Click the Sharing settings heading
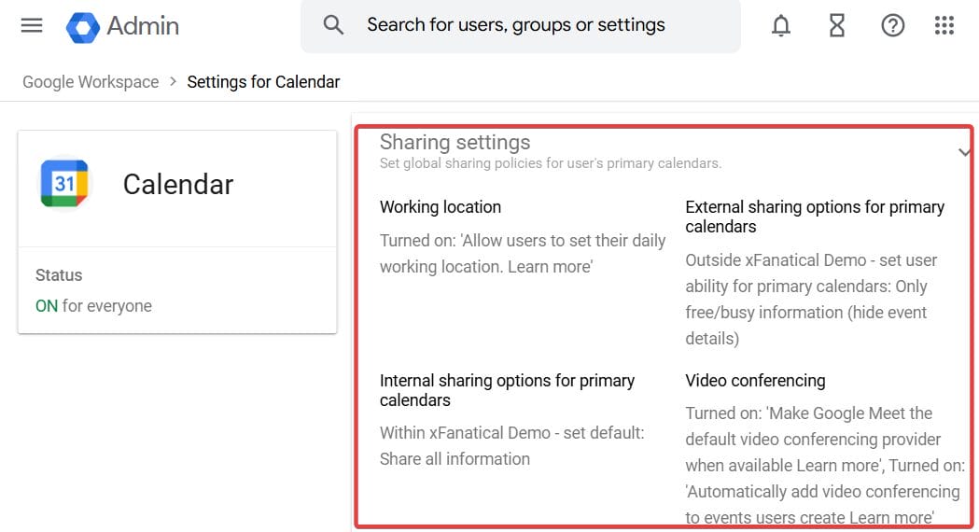Screen dimensions: 979x532 [455, 143]
